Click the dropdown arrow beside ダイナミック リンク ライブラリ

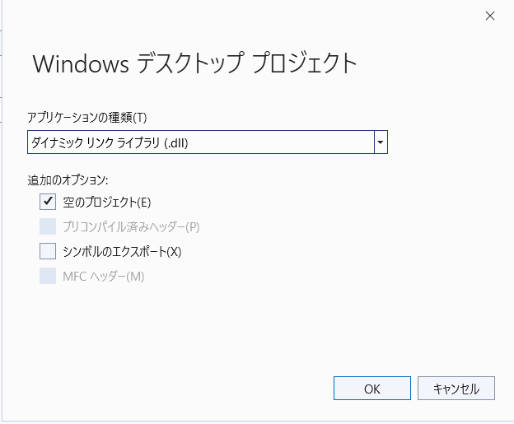(x=381, y=142)
